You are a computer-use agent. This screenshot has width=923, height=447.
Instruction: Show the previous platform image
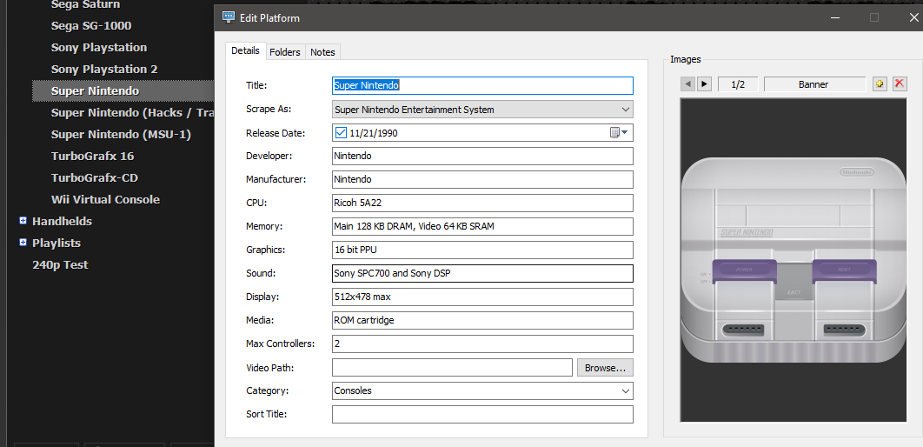coord(687,84)
